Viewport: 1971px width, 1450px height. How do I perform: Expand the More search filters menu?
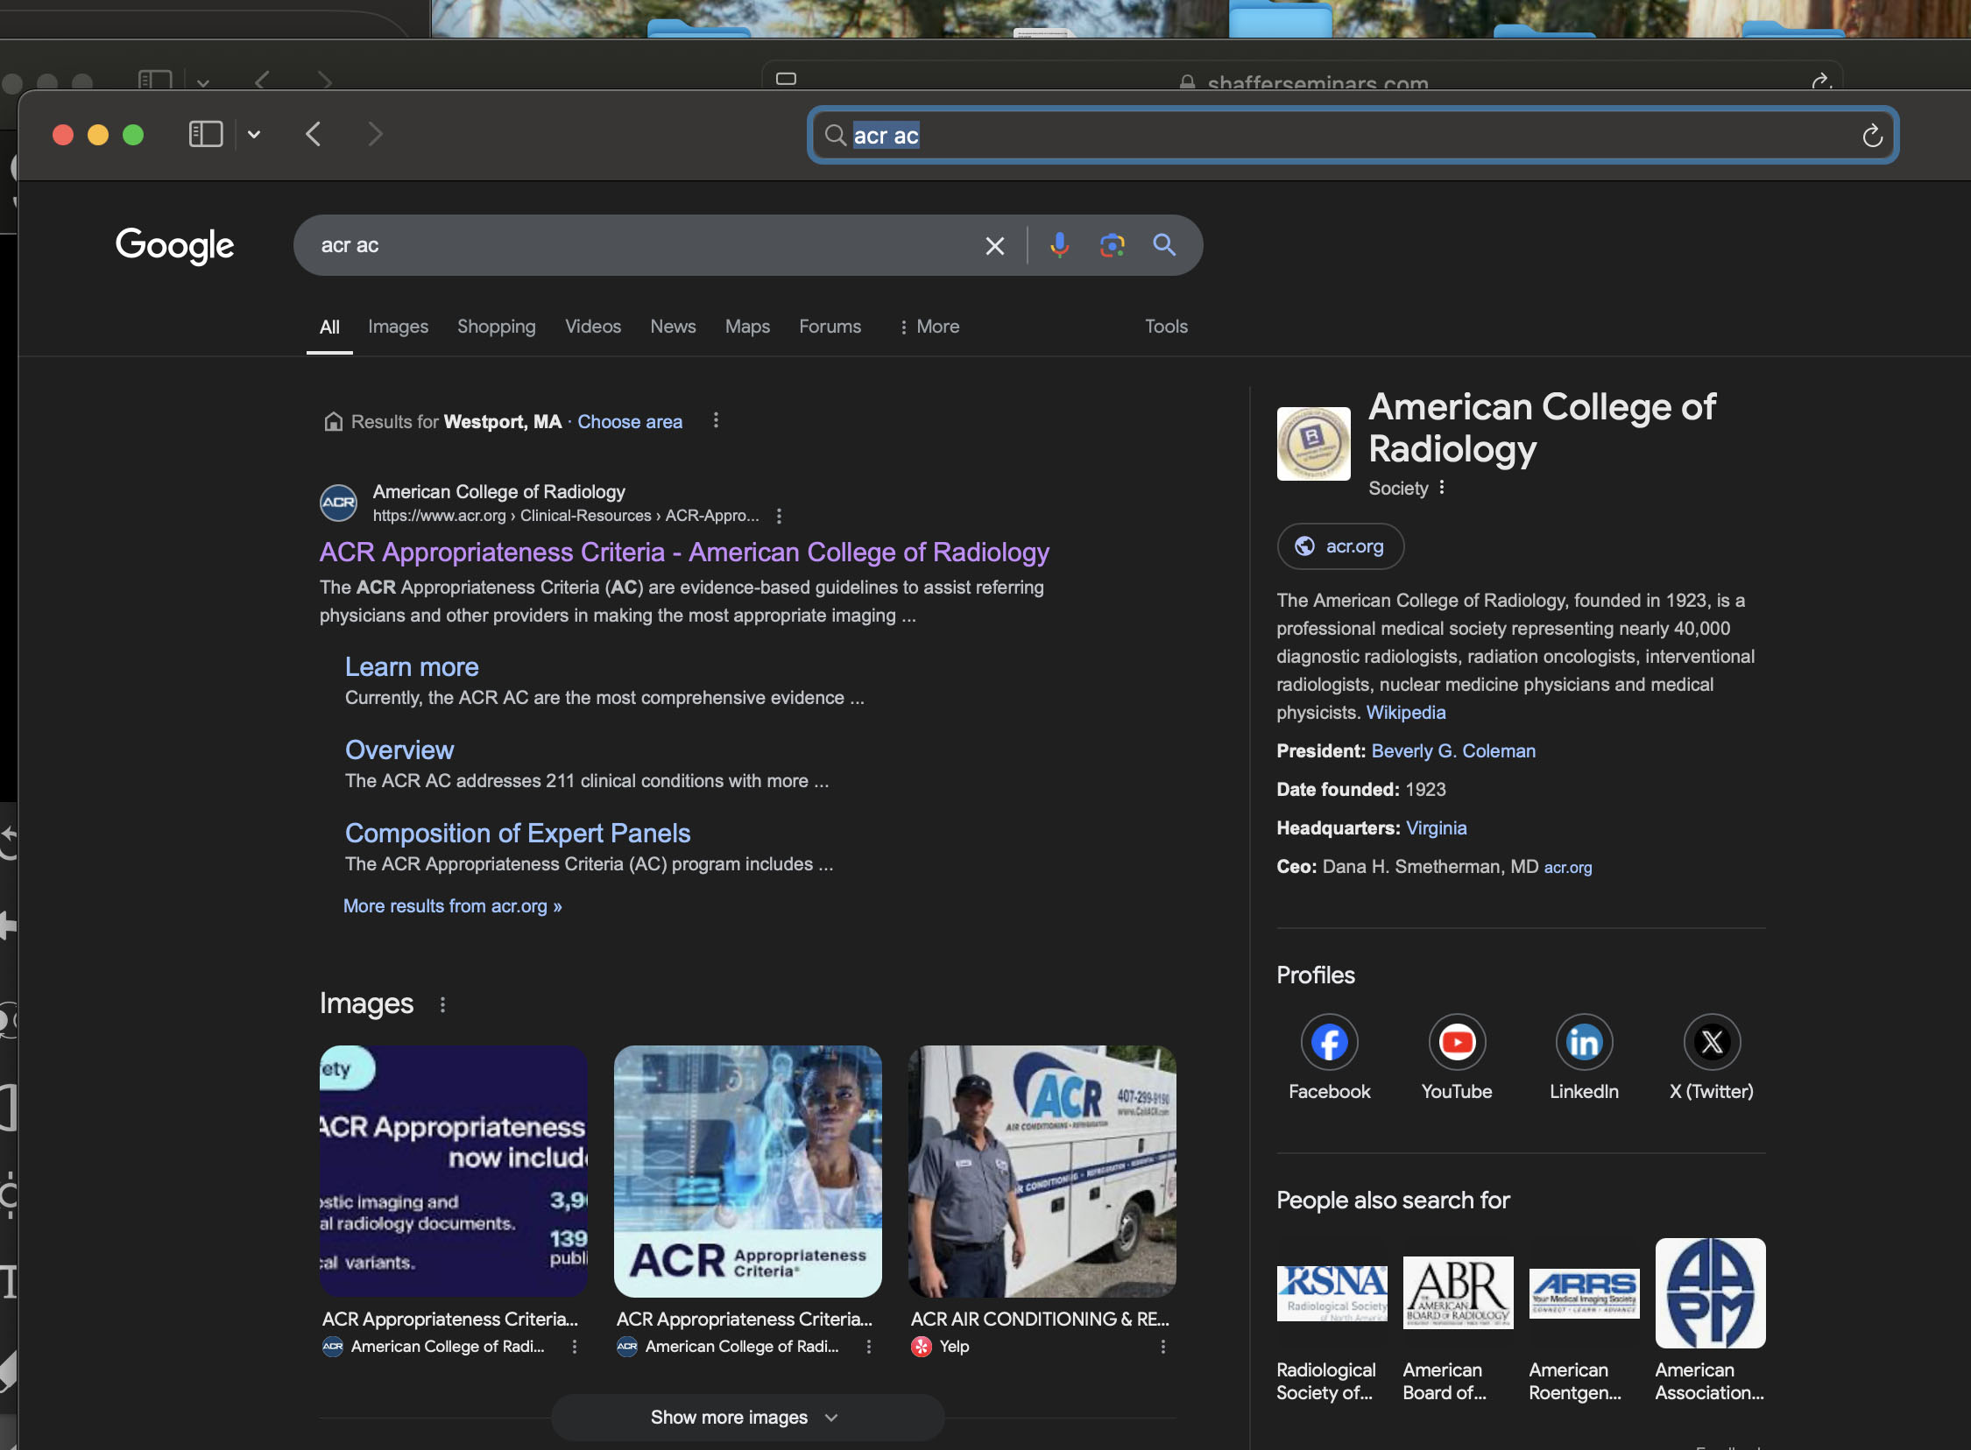click(x=929, y=327)
